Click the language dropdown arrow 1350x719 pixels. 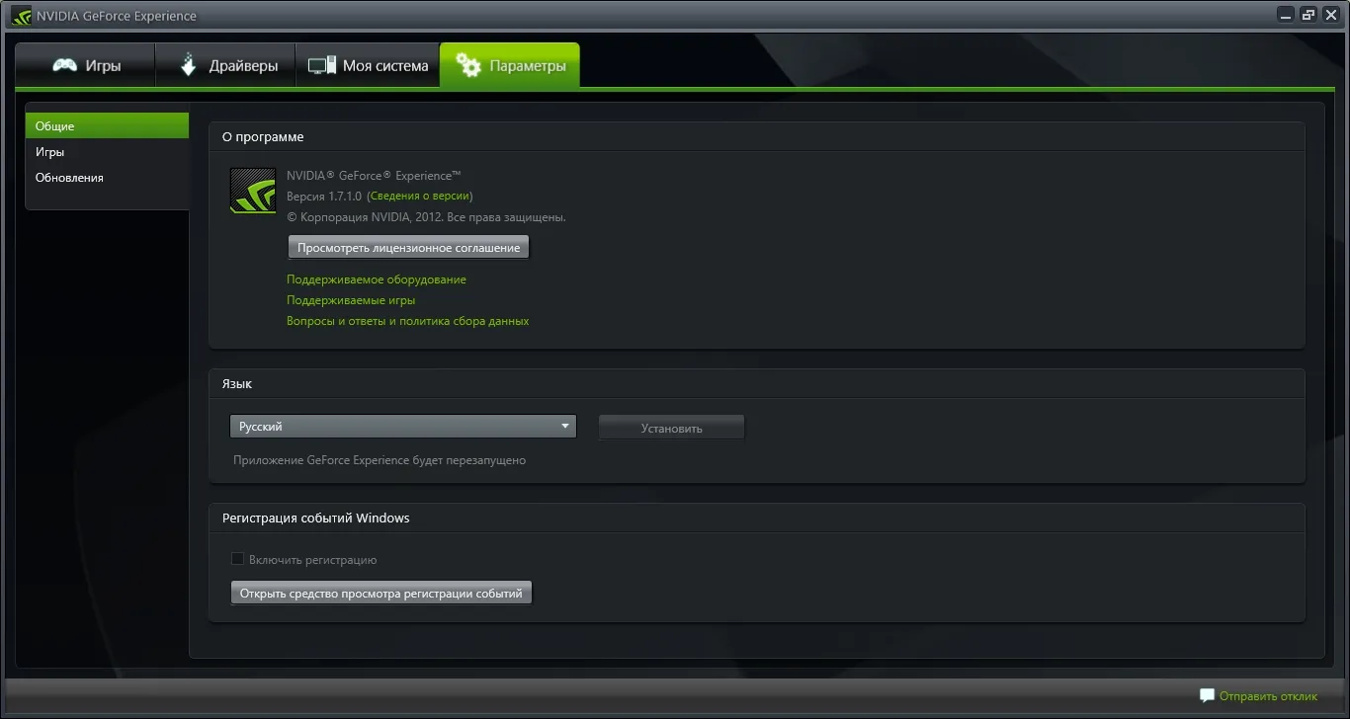tap(565, 427)
